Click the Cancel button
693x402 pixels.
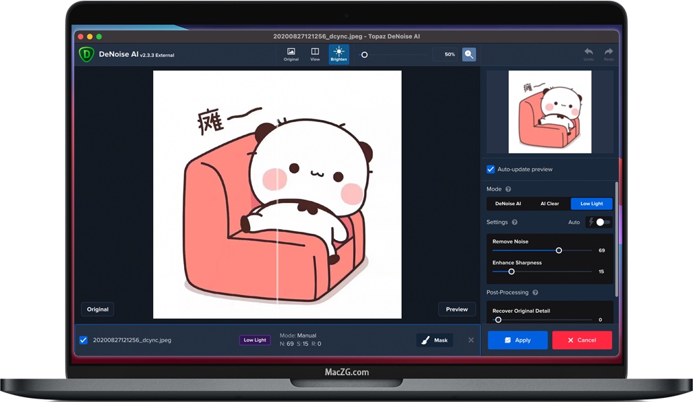[x=581, y=340]
